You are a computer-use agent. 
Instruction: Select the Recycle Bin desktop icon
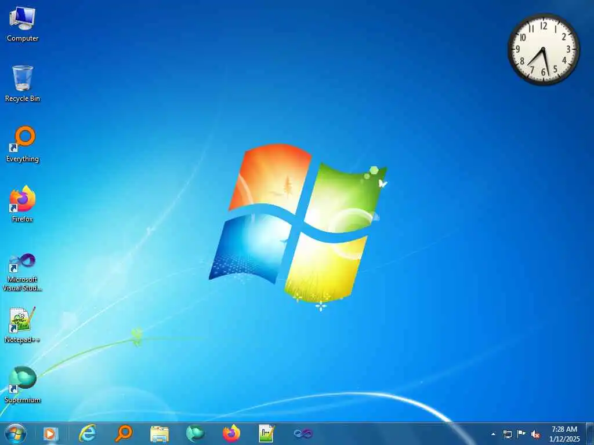click(x=23, y=83)
